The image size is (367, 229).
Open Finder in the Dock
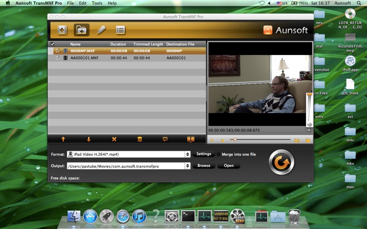point(74,216)
